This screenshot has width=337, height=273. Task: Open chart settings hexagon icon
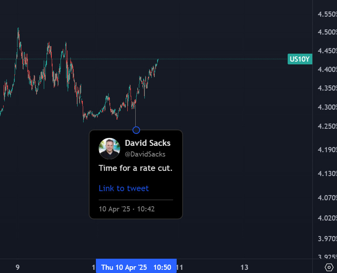[x=329, y=267]
